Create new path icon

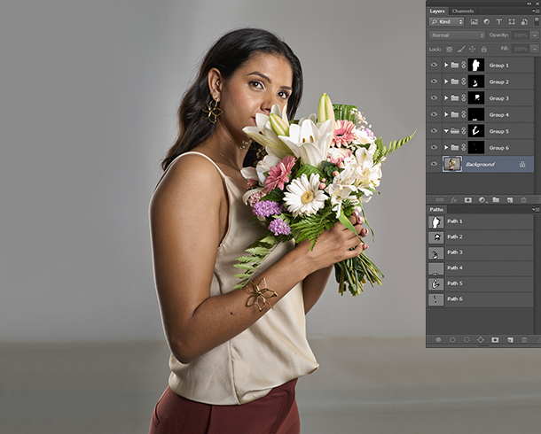click(x=510, y=339)
